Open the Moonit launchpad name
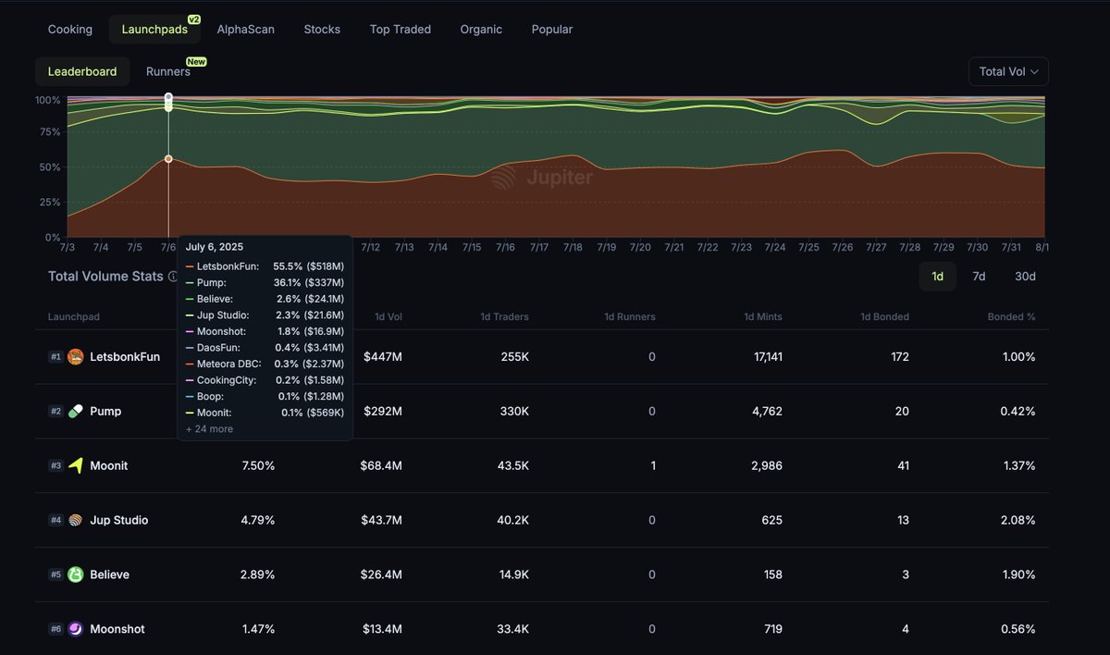The width and height of the screenshot is (1110, 655). (109, 465)
